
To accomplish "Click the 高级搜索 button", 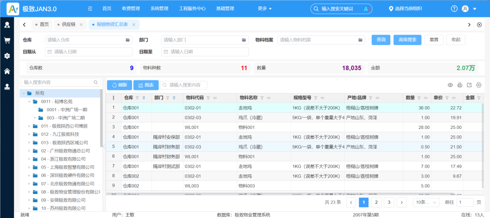I will pos(407,40).
